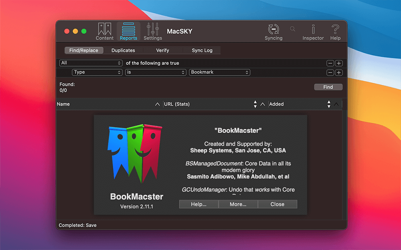Add a rule after the 'Type is Bookmark' row
The image size is (401, 250).
point(339,73)
